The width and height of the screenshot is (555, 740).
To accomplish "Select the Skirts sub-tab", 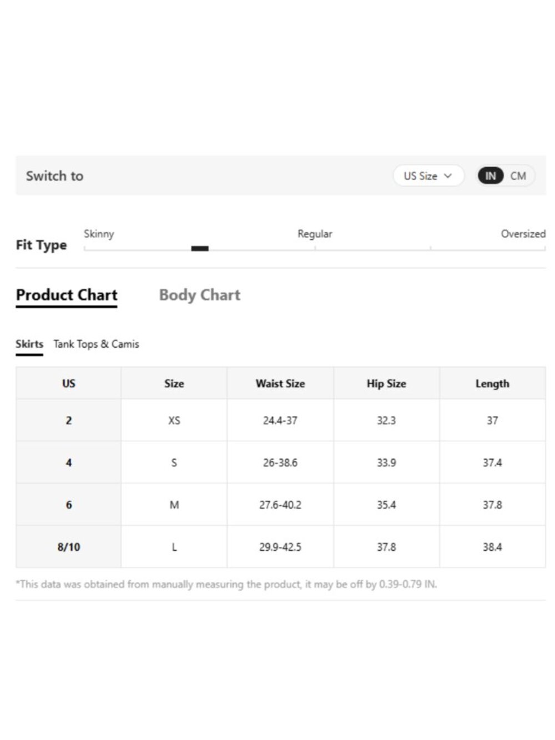I will [29, 344].
